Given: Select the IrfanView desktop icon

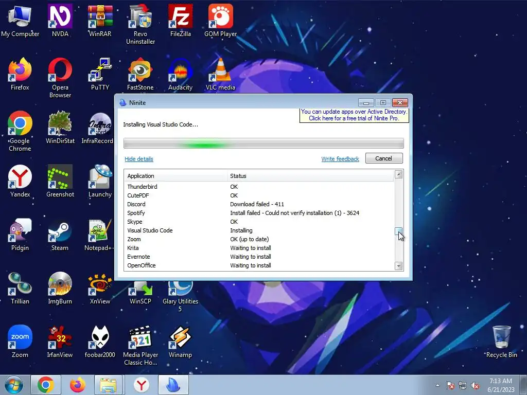Looking at the screenshot, I should click(x=60, y=342).
